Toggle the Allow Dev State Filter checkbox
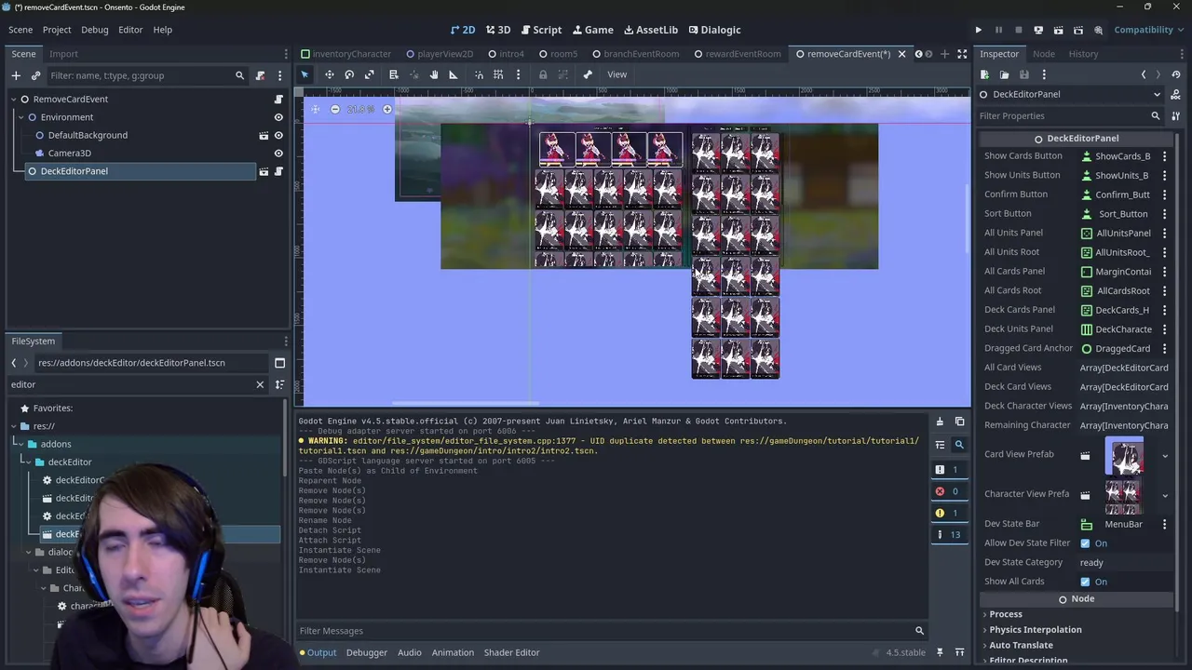Screen dimensions: 1192x670 1085,543
